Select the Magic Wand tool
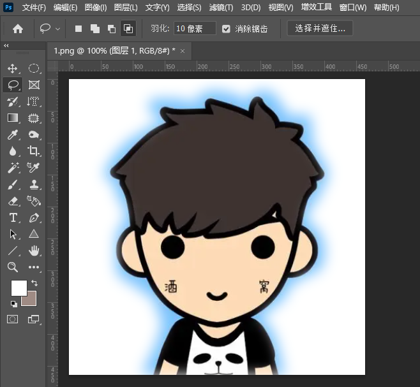420x387 pixels. (13, 168)
